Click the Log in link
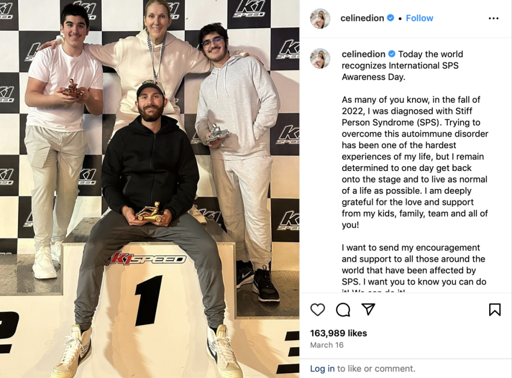 click(x=322, y=369)
